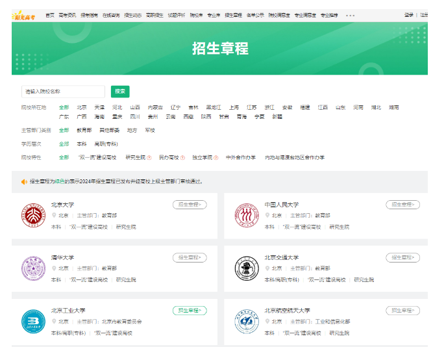Open 高考资讯 in the navigation bar
Image resolution: width=433 pixels, height=347 pixels.
68,15
